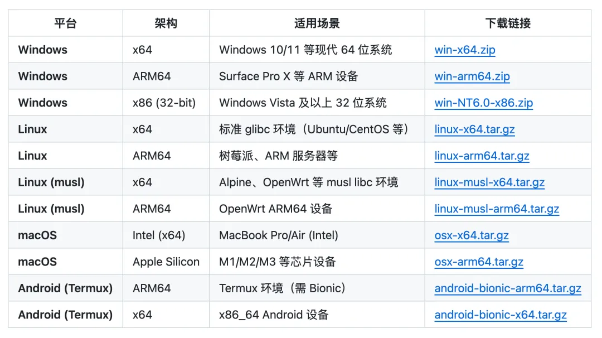Open linux-musl-arm64.tar.gz link

click(x=497, y=209)
